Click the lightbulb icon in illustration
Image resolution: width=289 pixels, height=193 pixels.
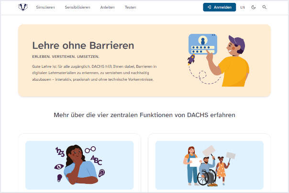click(x=59, y=178)
